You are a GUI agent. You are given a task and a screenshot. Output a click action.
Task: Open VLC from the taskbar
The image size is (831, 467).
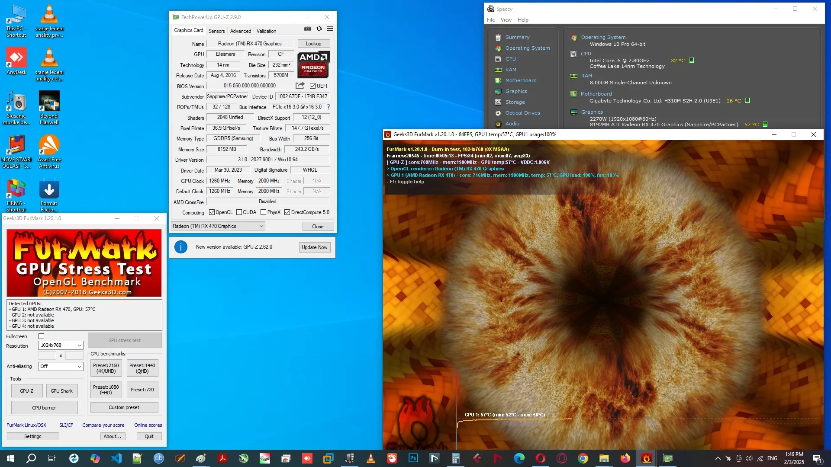pos(371,458)
